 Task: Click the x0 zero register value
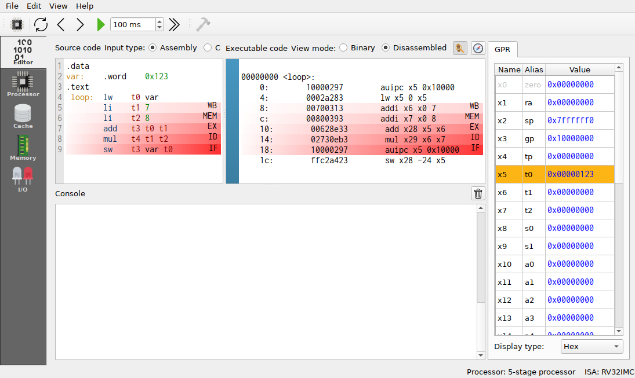(x=579, y=85)
